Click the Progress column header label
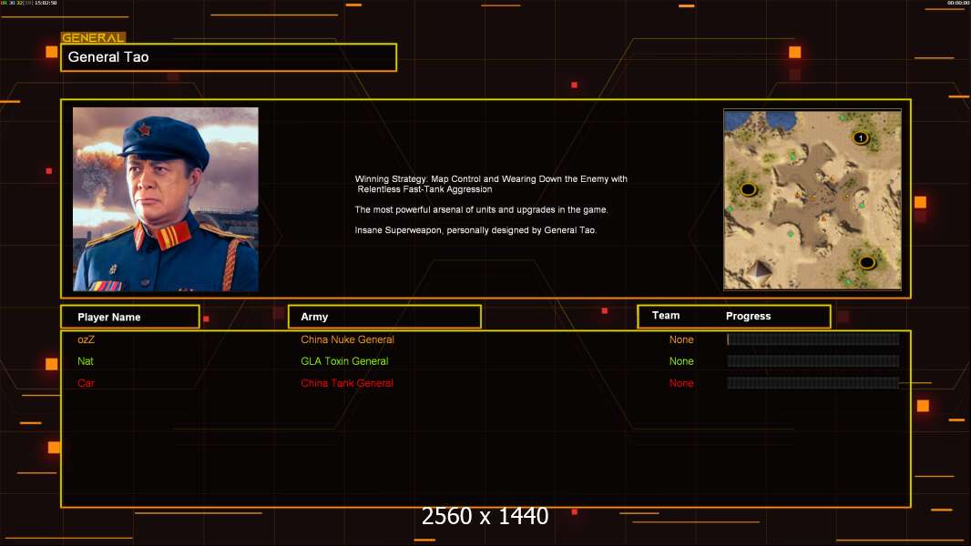Image resolution: width=971 pixels, height=546 pixels. pyautogui.click(x=748, y=316)
